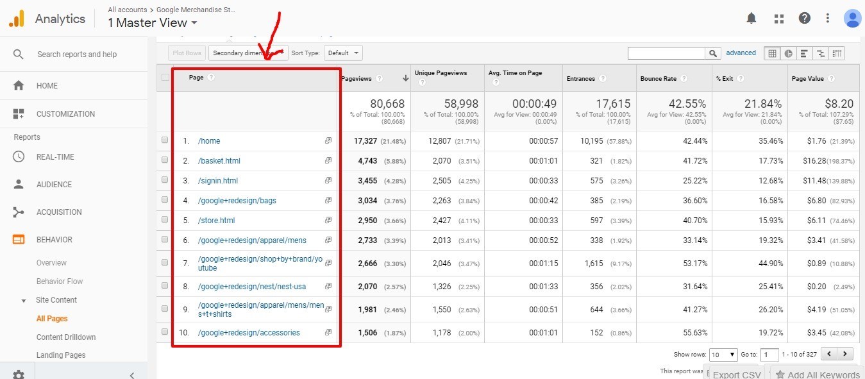This screenshot has height=379, width=865.
Task: Expand the Show rows dropdown
Action: click(724, 354)
